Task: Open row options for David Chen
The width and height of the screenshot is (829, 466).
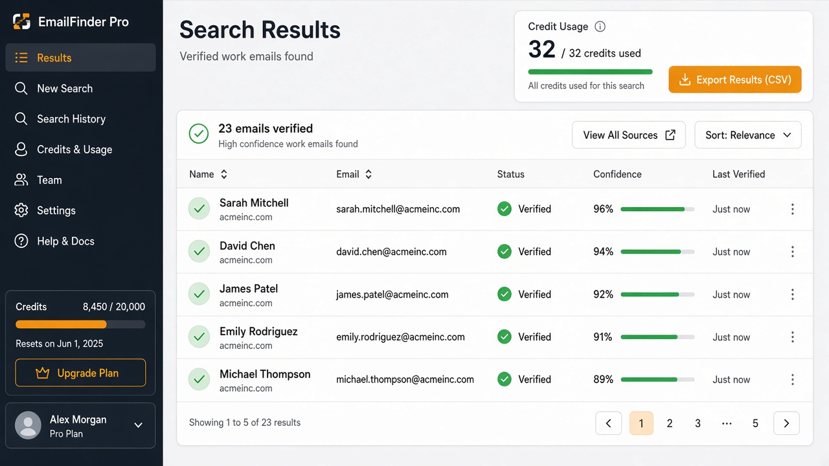Action: click(x=792, y=252)
